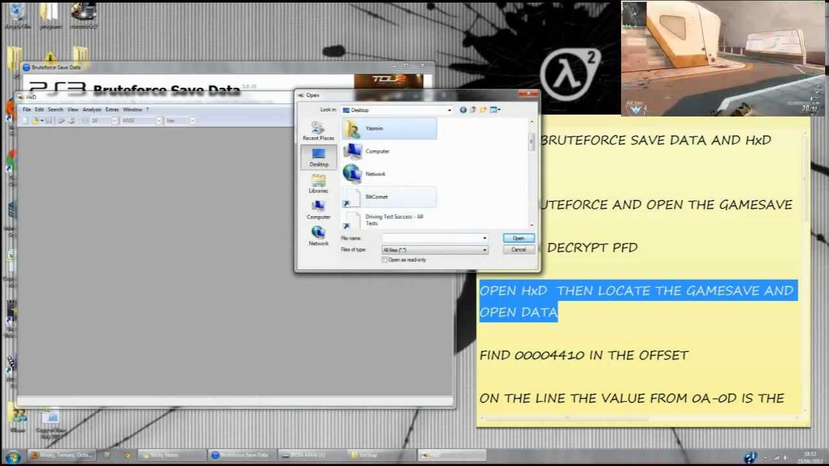Open HxD Analysis menu
This screenshot has height=466, width=829.
point(92,109)
